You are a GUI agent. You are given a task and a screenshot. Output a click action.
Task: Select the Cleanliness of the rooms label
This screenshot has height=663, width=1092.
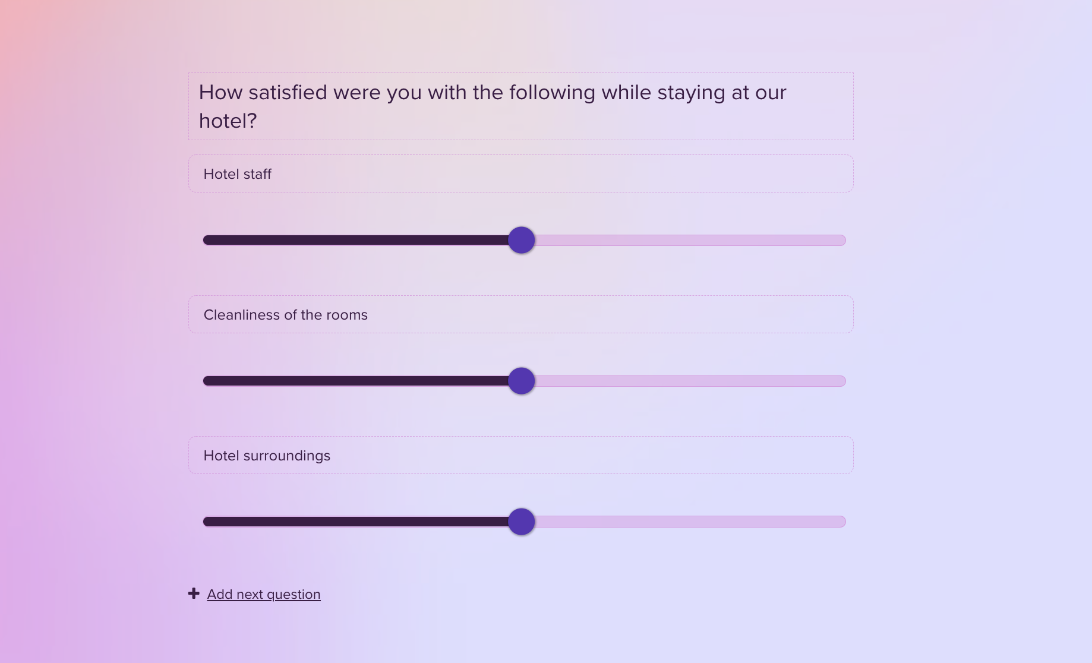point(286,315)
